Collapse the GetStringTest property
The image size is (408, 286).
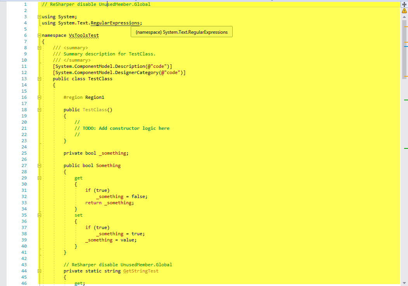[39, 271]
